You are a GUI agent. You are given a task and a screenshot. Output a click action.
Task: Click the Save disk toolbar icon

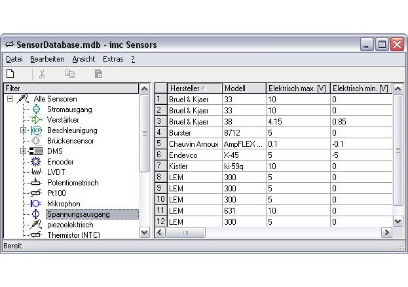pos(99,74)
